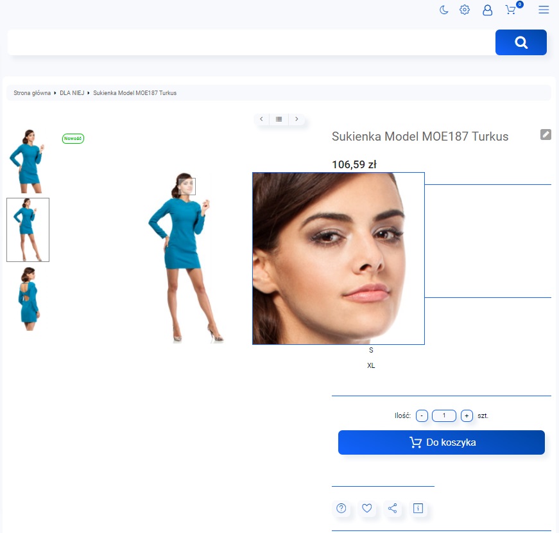Viewport: 559px width, 533px height.
Task: Increase quantity with plus button
Action: [467, 415]
